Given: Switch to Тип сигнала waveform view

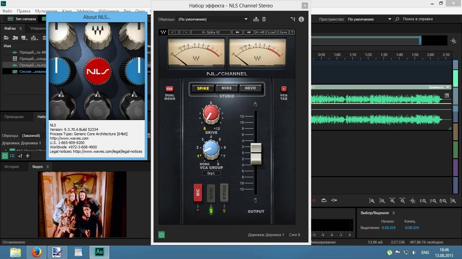Looking at the screenshot, I should tap(22, 19).
